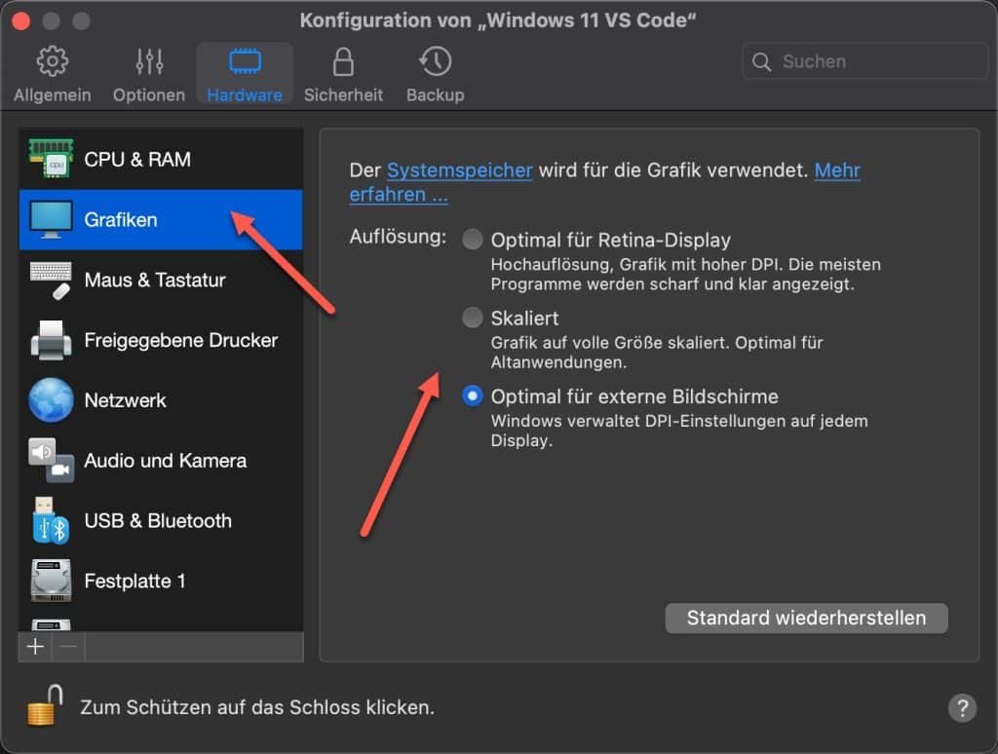Select Optimal für externe Bildschirme
Image resolution: width=998 pixels, height=754 pixels.
(x=473, y=396)
